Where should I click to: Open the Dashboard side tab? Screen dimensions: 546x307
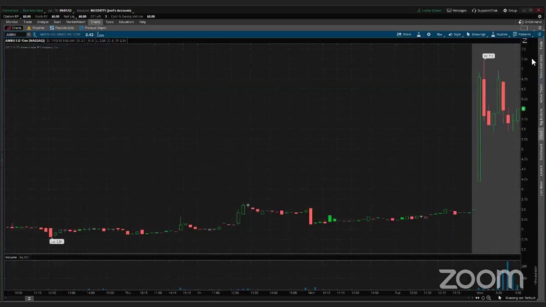click(541, 152)
